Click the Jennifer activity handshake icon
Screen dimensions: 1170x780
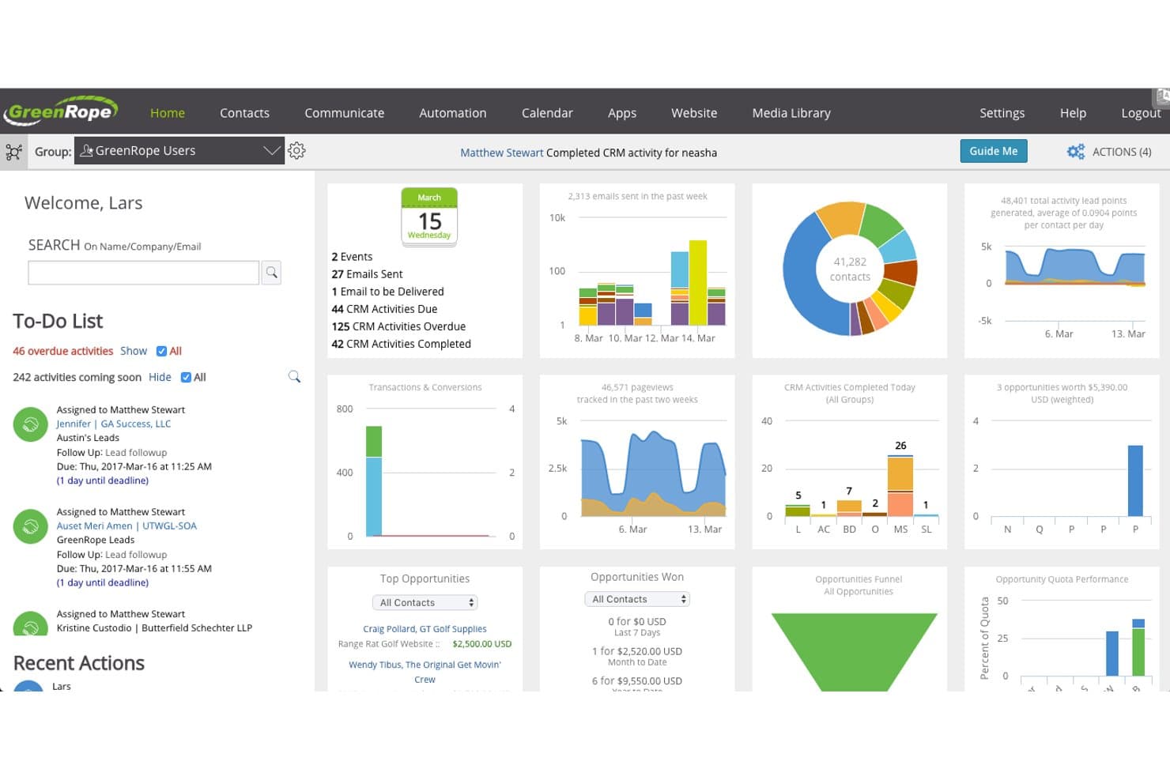tap(31, 424)
